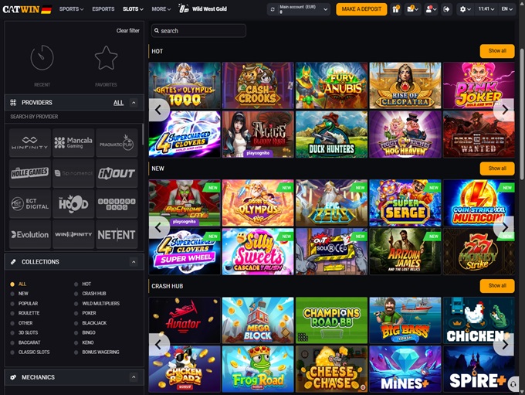Viewport: 525px width, 395px height.
Task: Open the Recent games clock icon
Action: pyautogui.click(x=42, y=58)
